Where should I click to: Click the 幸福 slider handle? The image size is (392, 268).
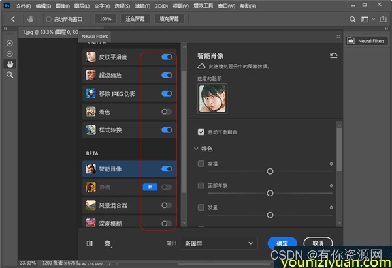(x=270, y=171)
